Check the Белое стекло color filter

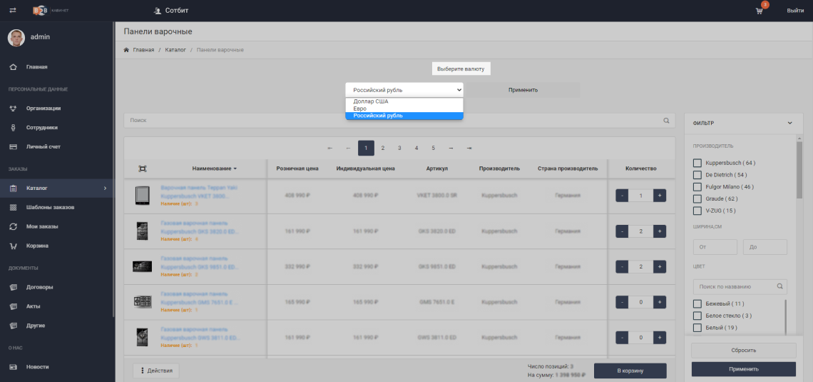[697, 316]
